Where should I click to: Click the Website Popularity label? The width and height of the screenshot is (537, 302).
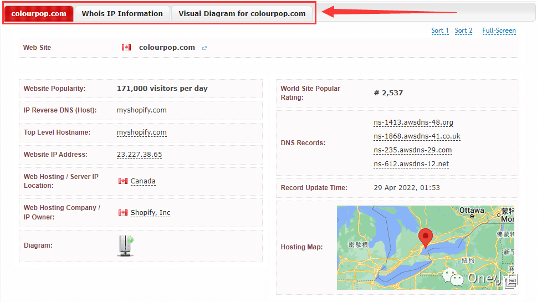pyautogui.click(x=54, y=88)
